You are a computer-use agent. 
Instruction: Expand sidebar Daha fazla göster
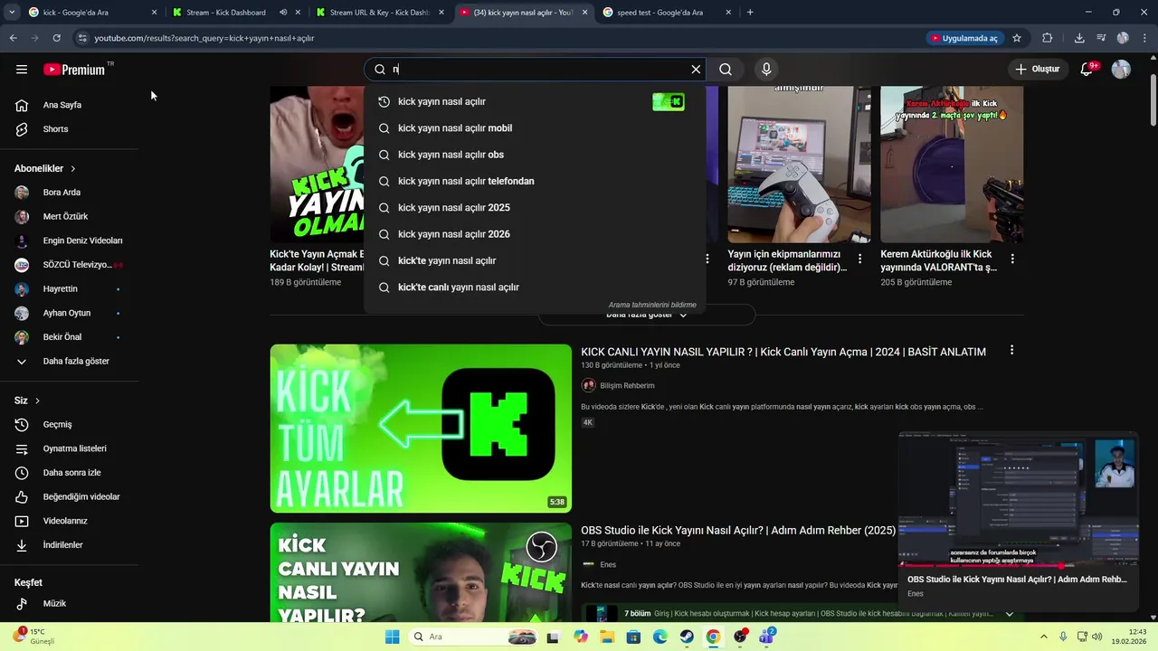tap(70, 362)
